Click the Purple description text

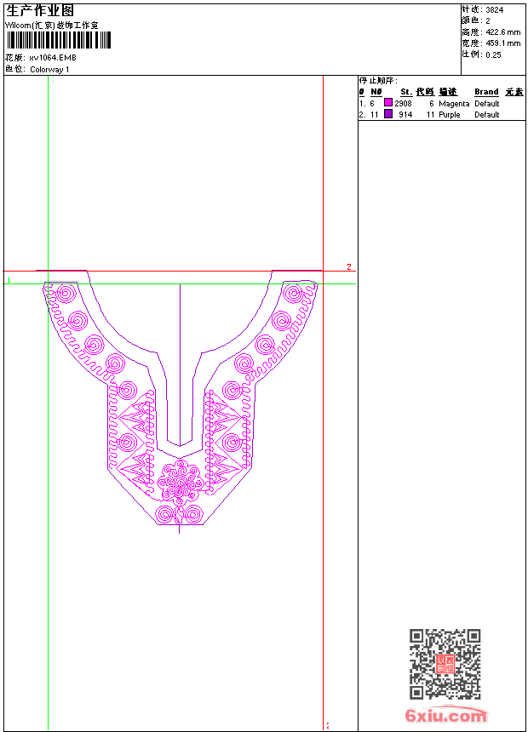450,115
